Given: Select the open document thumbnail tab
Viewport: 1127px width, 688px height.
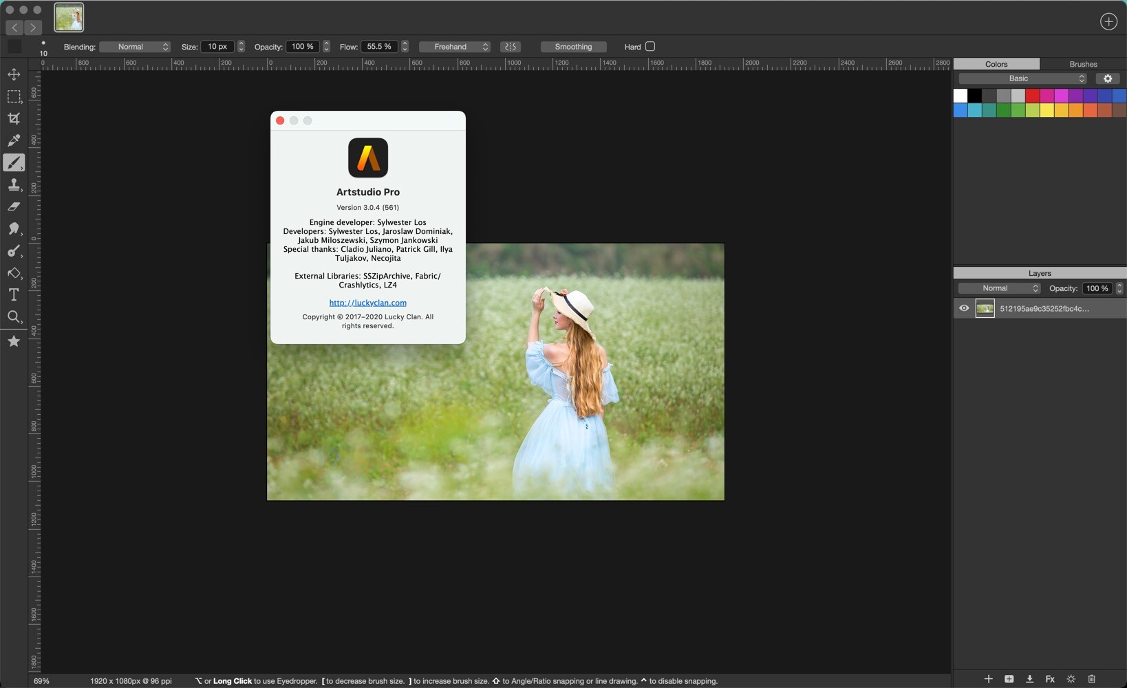Looking at the screenshot, I should 69,17.
